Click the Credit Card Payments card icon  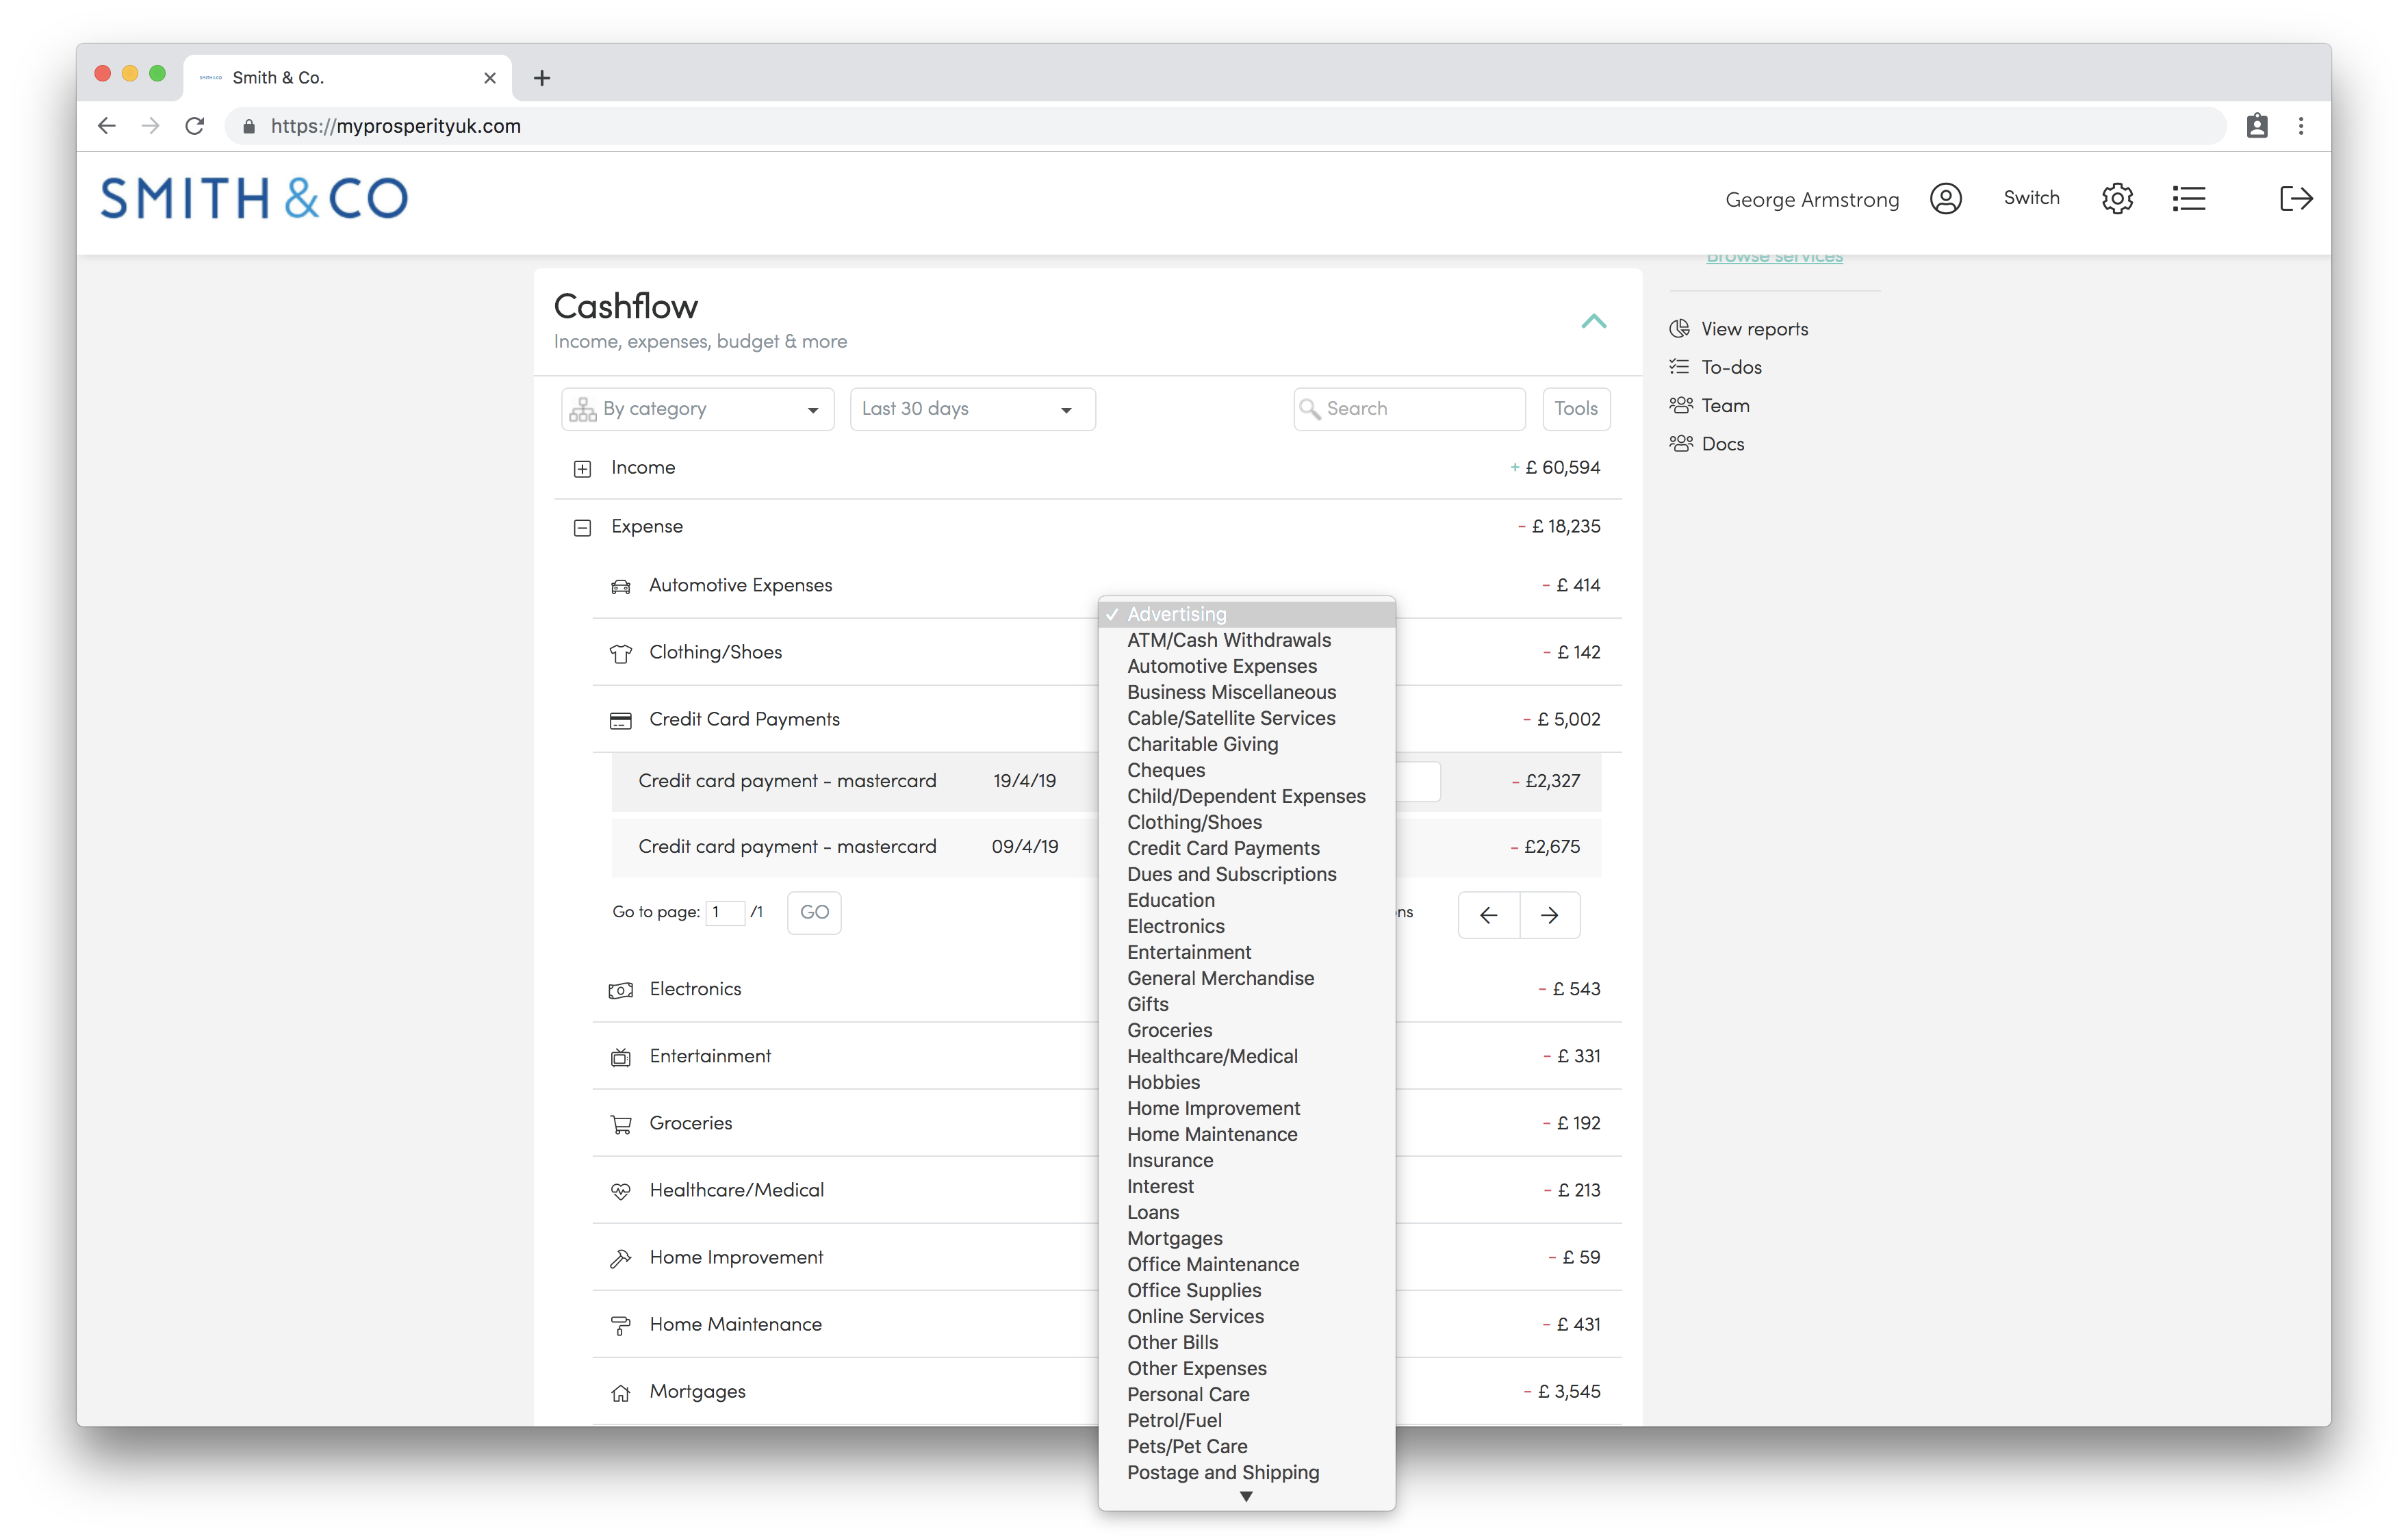click(x=621, y=720)
